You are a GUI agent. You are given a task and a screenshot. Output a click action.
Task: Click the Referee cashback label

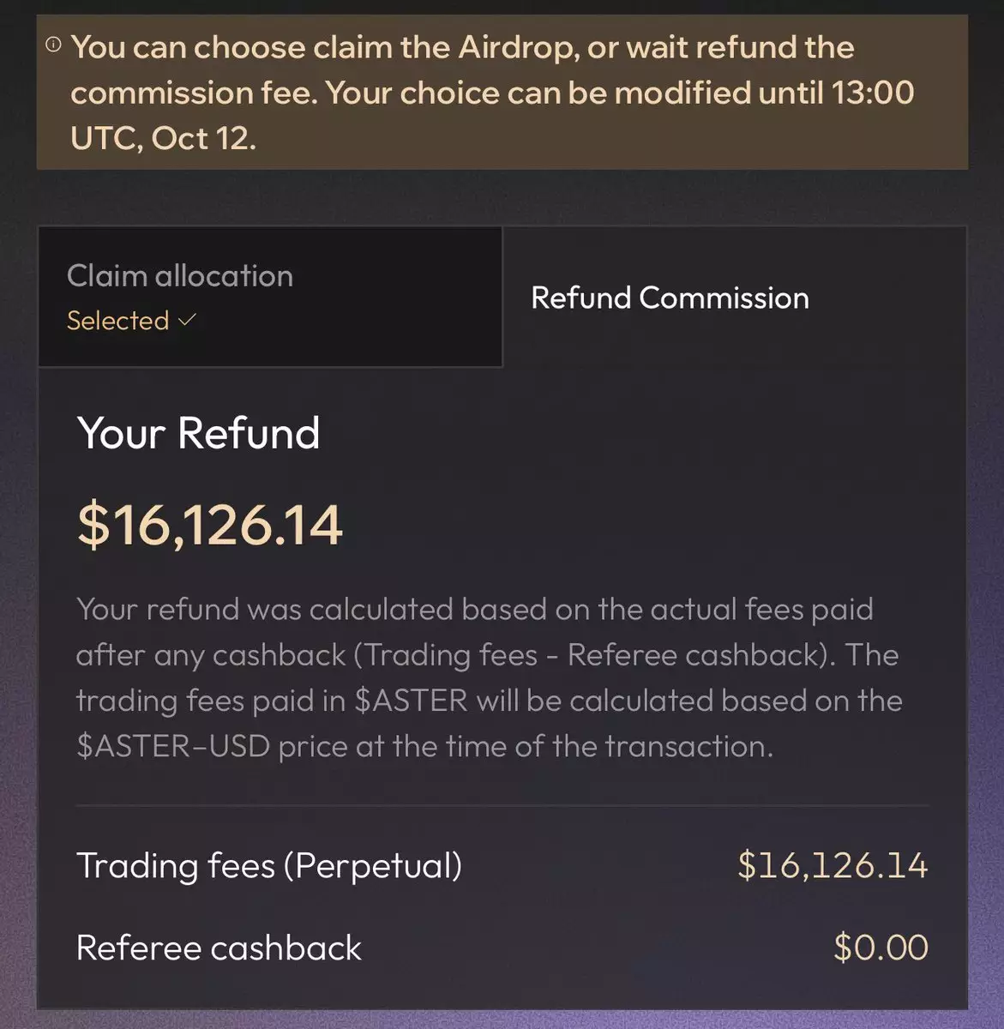pos(219,948)
